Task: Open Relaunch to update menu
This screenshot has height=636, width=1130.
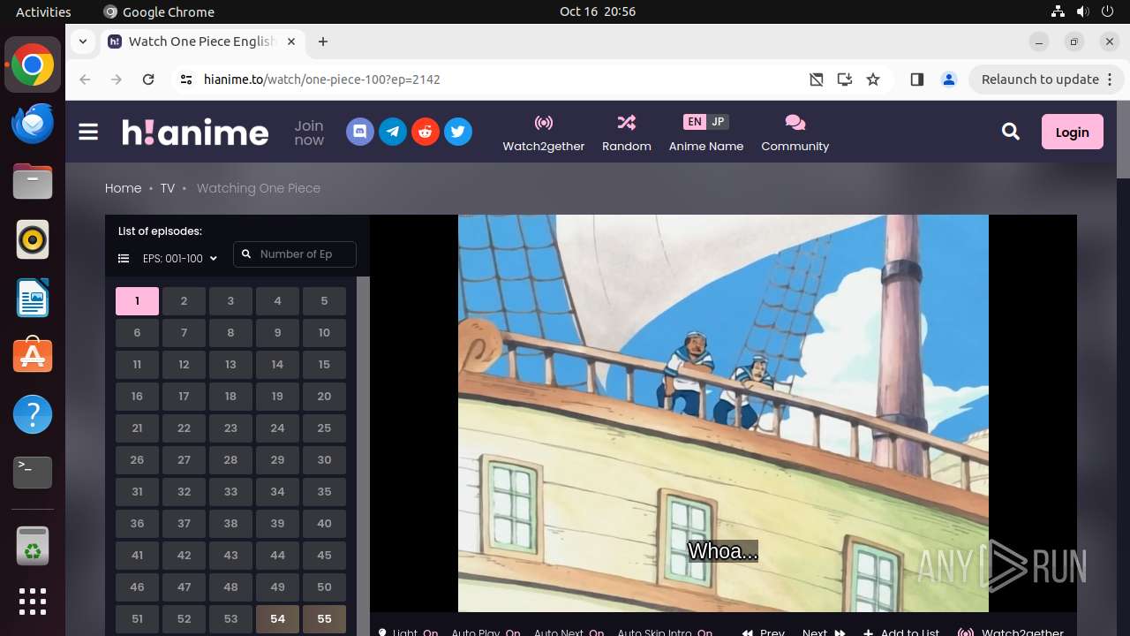Action: 1046,79
